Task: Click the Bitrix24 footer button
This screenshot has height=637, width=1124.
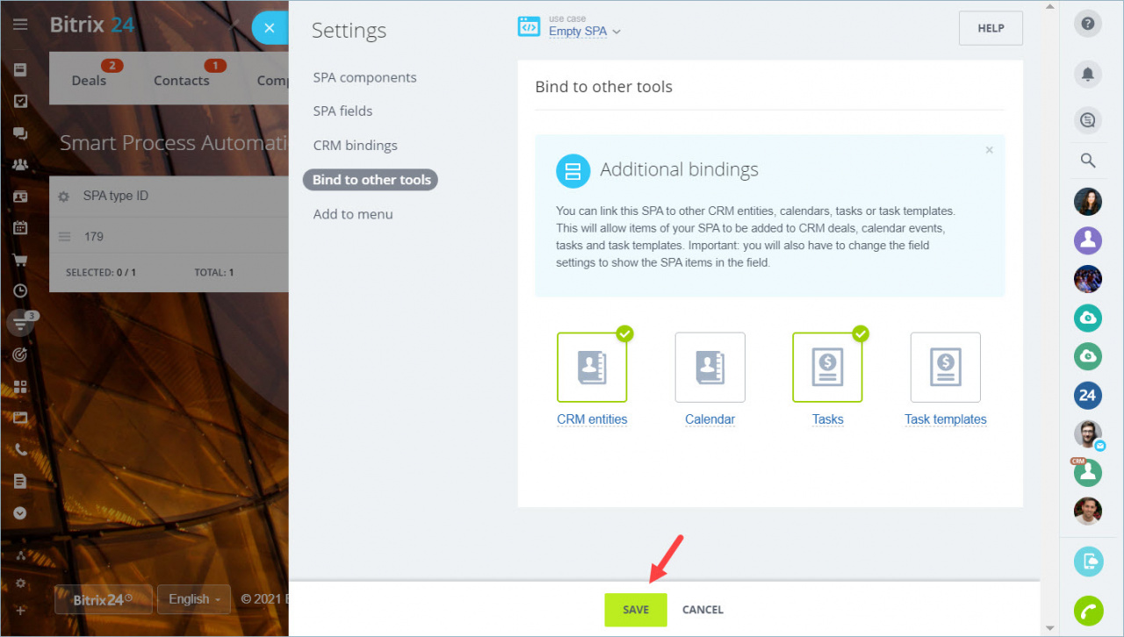Action: click(104, 599)
